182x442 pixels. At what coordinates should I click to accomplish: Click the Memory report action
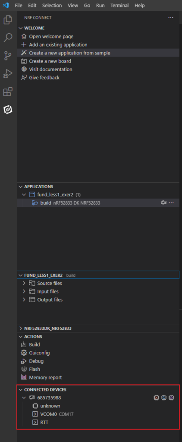click(x=45, y=377)
